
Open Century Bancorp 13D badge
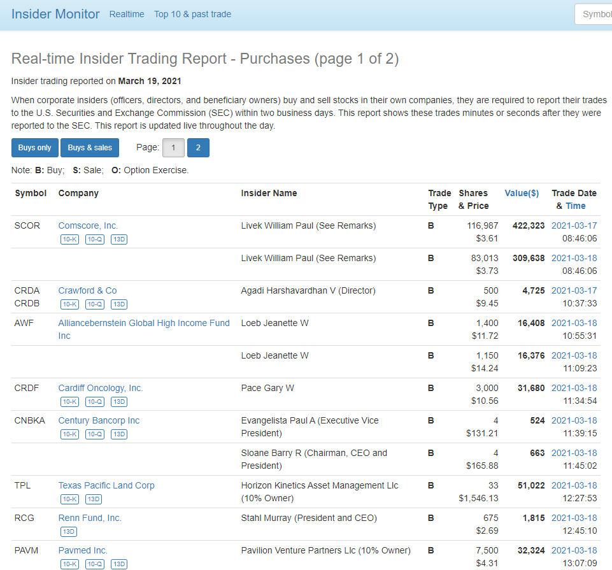tap(119, 434)
